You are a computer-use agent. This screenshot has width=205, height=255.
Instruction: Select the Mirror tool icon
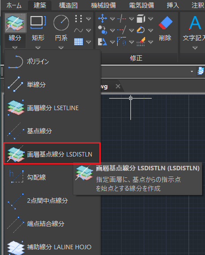pos(102,42)
